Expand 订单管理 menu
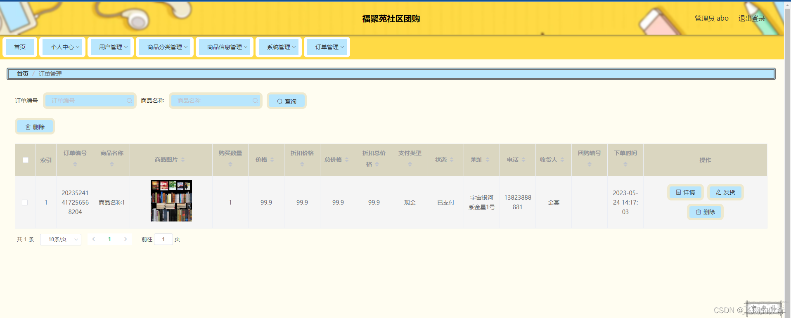The height and width of the screenshot is (318, 791). [327, 47]
